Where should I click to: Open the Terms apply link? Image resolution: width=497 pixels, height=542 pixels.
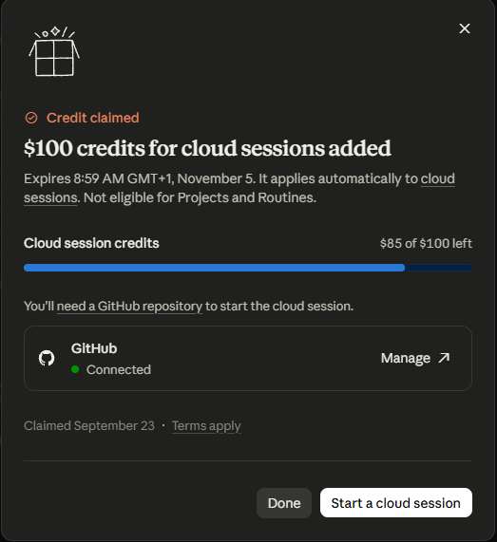tap(206, 426)
